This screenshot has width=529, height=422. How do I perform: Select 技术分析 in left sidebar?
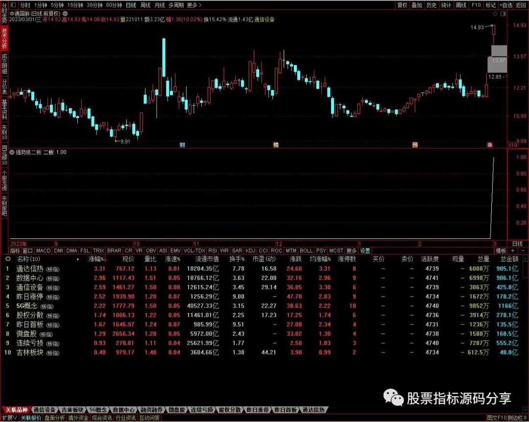4,39
